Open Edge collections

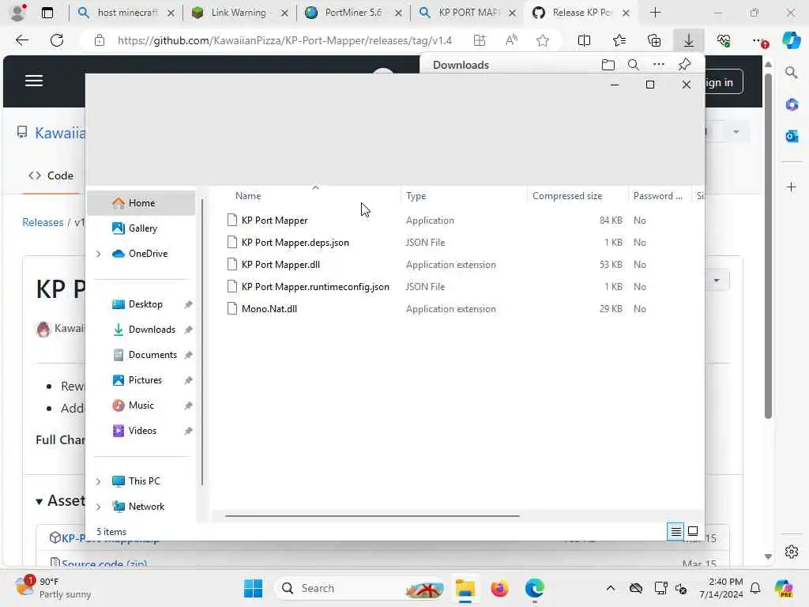click(x=654, y=40)
